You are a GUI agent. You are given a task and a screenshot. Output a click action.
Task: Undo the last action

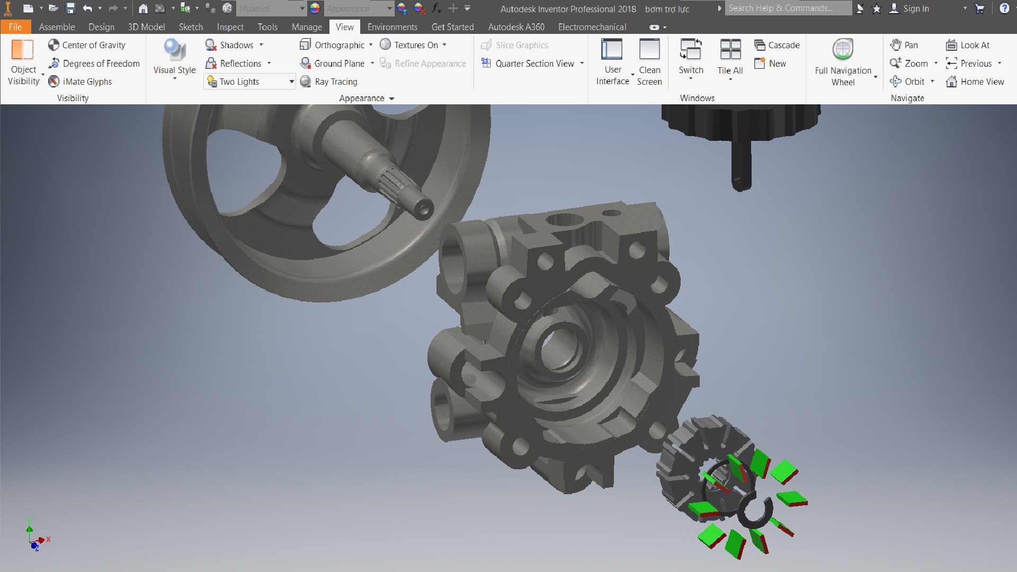(87, 8)
